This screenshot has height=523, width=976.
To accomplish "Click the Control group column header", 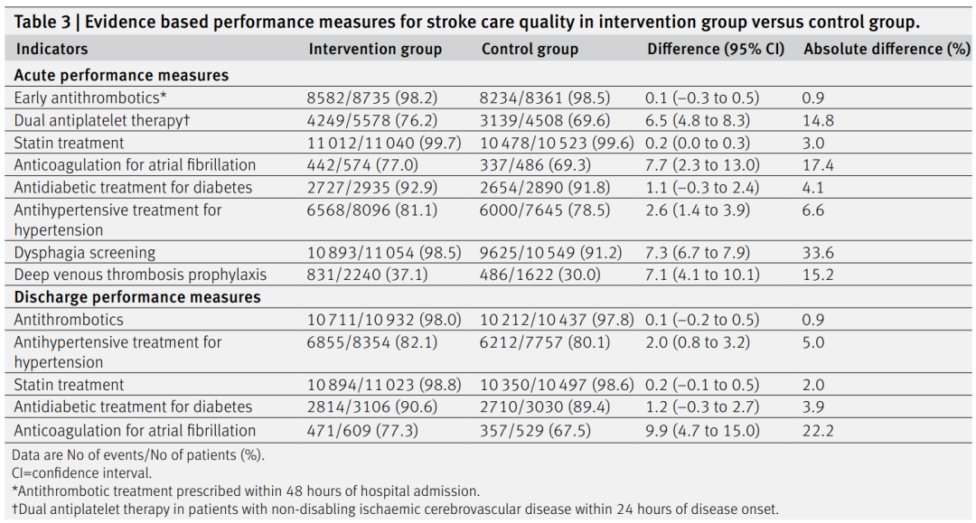I will (x=530, y=49).
